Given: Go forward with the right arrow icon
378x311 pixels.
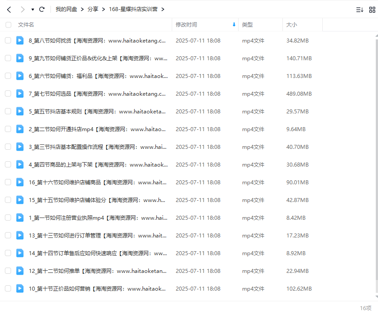Looking at the screenshot, I should [x=23, y=9].
